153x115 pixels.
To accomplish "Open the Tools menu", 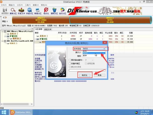I will [x=28, y=5].
